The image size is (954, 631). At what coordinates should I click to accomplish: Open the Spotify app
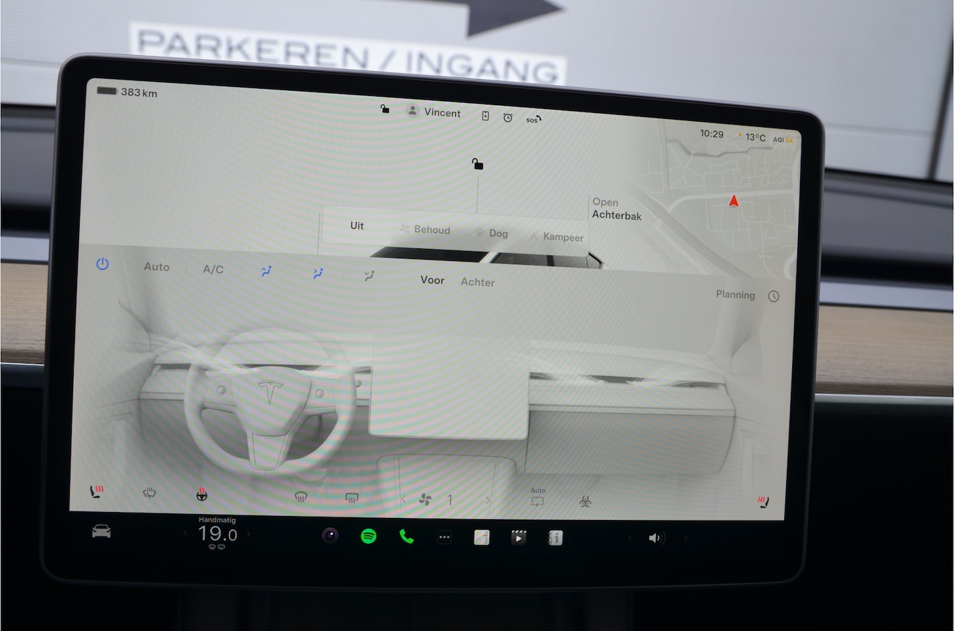(368, 536)
